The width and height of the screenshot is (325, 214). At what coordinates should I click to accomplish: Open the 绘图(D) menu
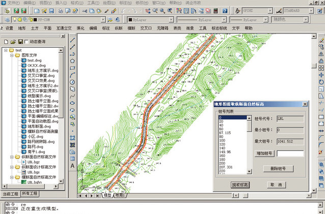click(109, 3)
